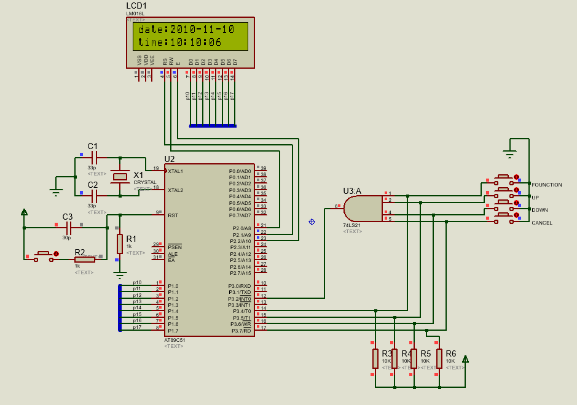Select the U2 AT89C51 microcontroller body
The image size is (577, 405).
[210, 250]
